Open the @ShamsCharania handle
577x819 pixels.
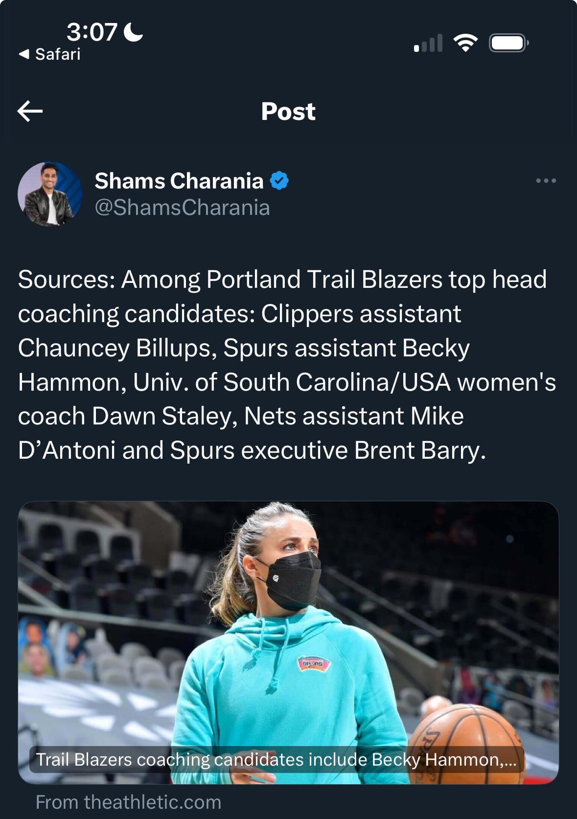point(182,208)
